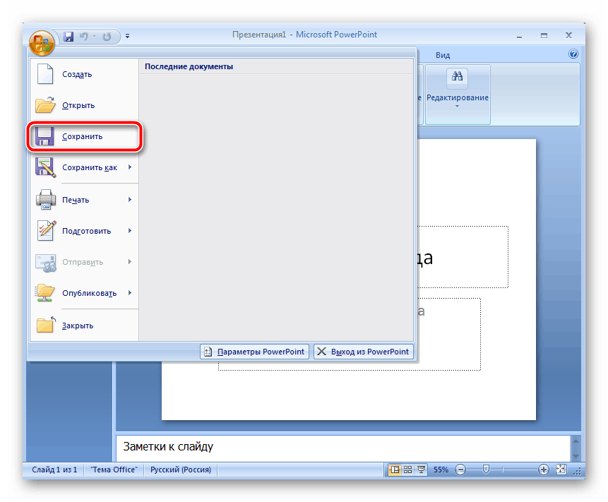Click the zoom out minus button
This screenshot has width=608, height=502.
(x=460, y=470)
